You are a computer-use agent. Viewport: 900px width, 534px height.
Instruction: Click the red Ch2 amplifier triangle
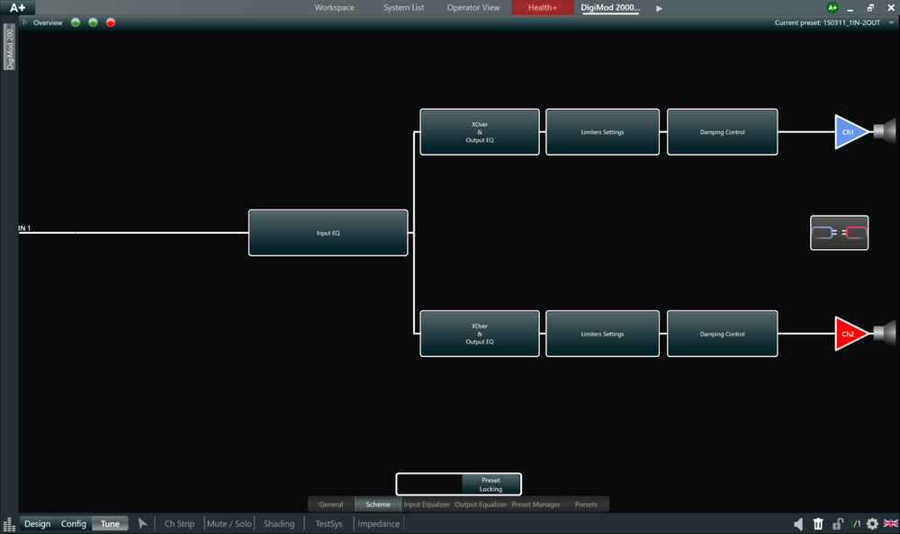[x=849, y=334]
